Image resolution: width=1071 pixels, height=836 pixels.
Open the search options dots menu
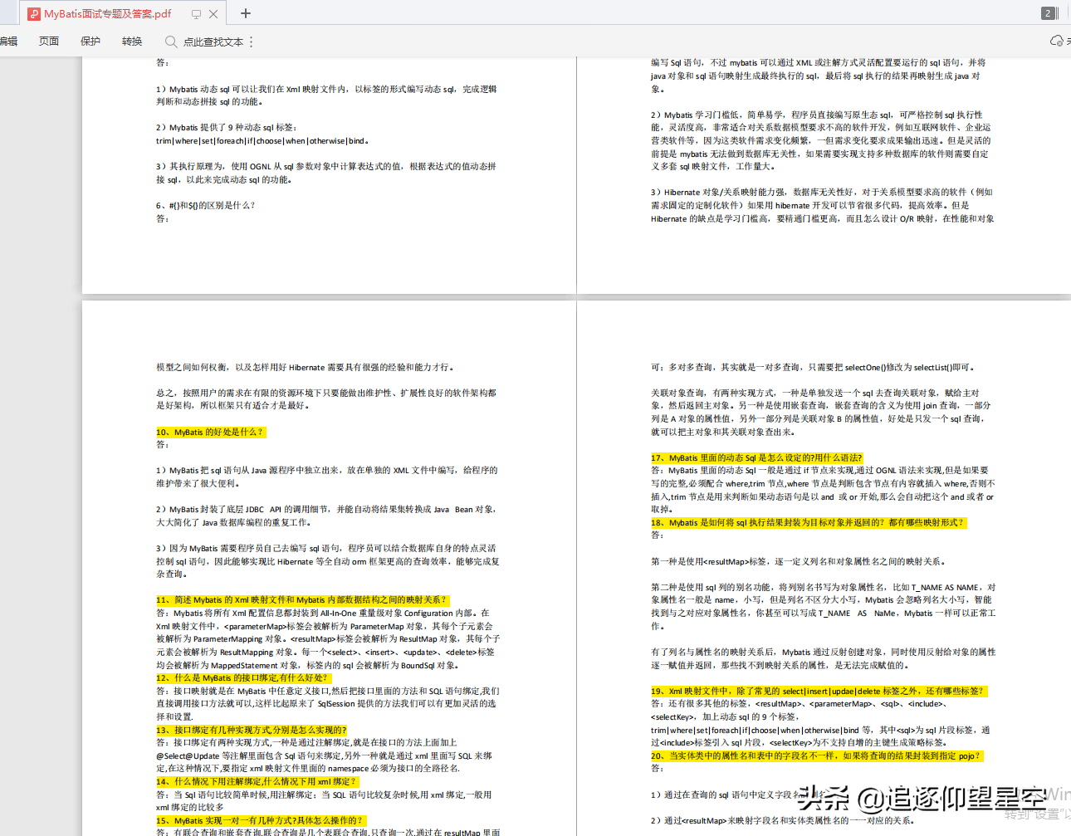click(x=252, y=42)
